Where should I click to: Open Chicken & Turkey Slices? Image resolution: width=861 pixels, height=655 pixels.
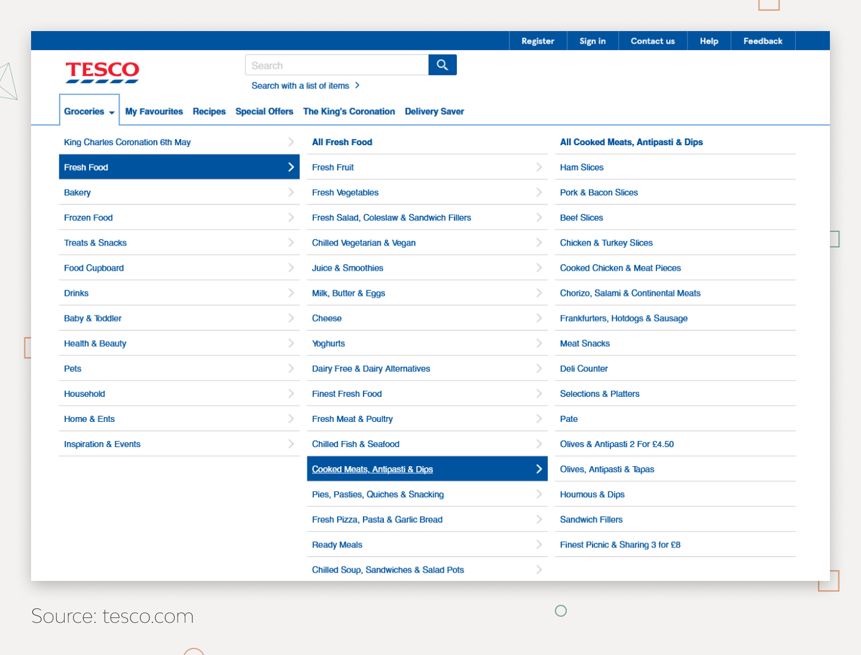point(606,243)
